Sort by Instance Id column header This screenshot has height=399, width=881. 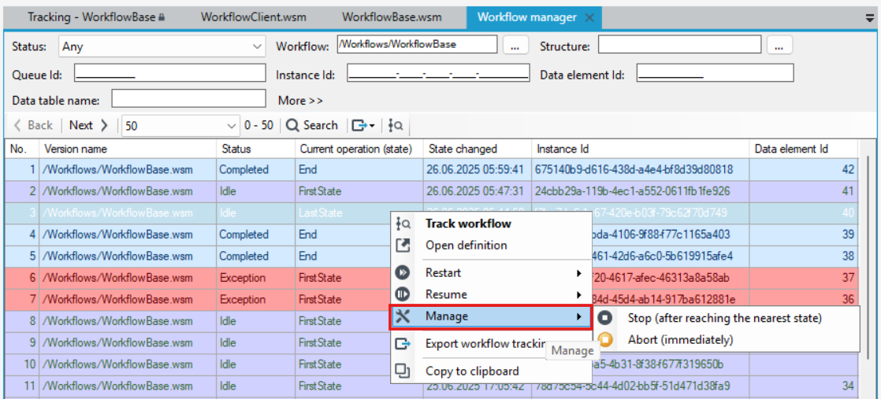click(x=641, y=150)
